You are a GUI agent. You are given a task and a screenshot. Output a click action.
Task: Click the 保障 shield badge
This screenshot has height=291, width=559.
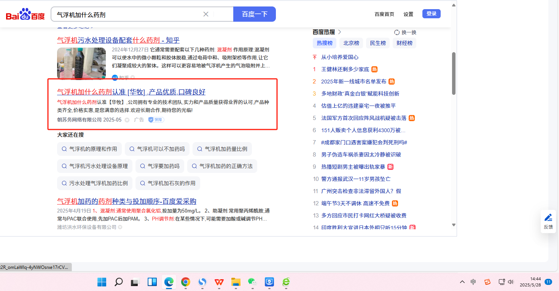pyautogui.click(x=156, y=120)
